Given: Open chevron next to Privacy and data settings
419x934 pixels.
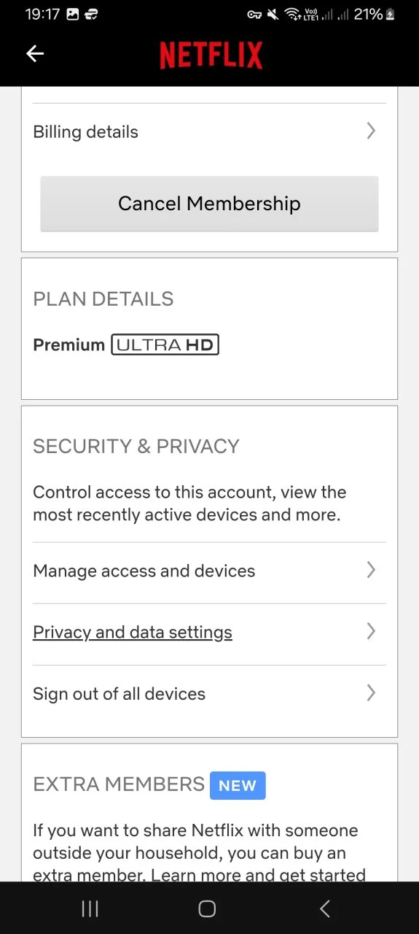Looking at the screenshot, I should tap(371, 631).
